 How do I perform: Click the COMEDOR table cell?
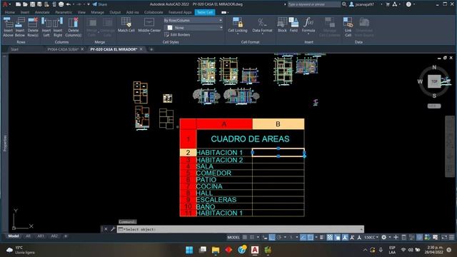click(224, 173)
